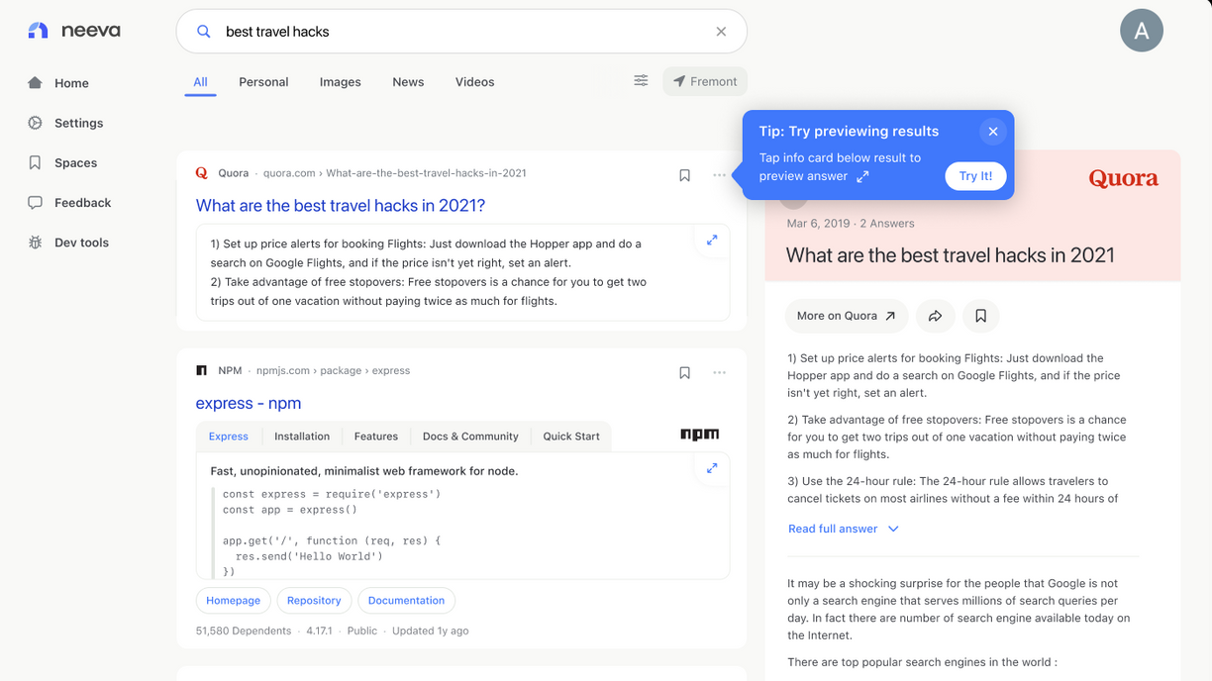Screen dimensions: 1212x681
Task: Open Settings in sidebar
Action: coord(65,123)
